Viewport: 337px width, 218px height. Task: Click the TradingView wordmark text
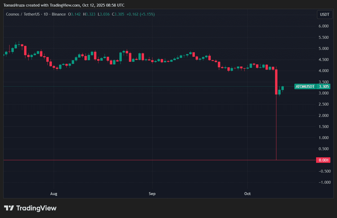pyautogui.click(x=36, y=208)
